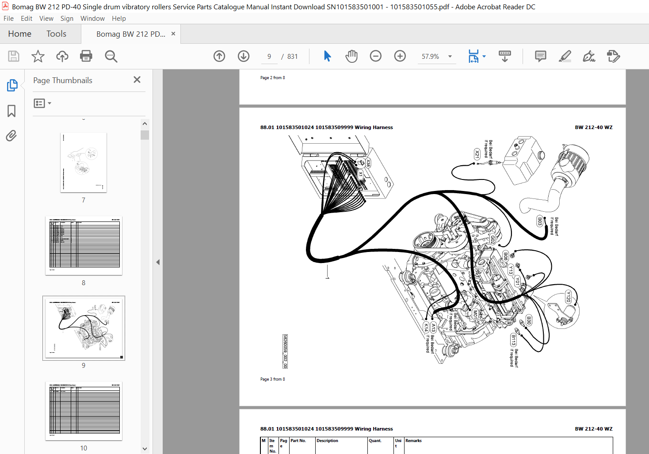Select the Bomag BW 212 PD document tab
The width and height of the screenshot is (649, 454).
[x=131, y=34]
